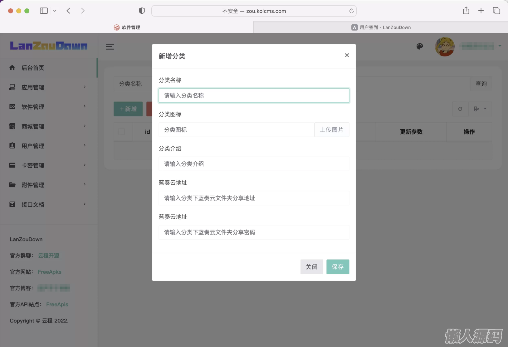Click the 后台首页 home icon

tap(12, 68)
